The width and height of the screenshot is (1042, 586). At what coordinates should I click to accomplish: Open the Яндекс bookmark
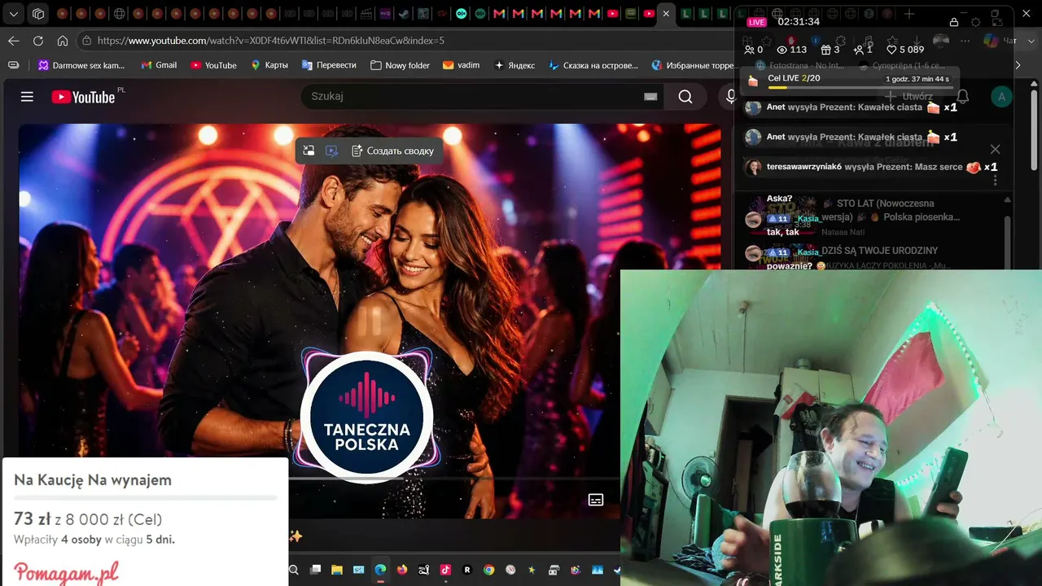pos(514,65)
